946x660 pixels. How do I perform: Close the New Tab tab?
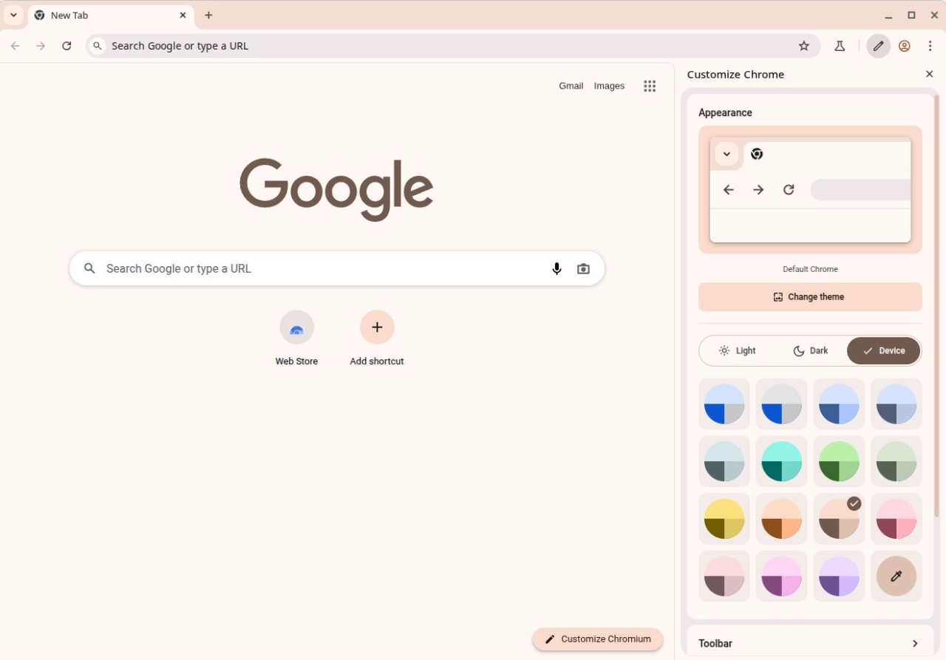pyautogui.click(x=183, y=15)
